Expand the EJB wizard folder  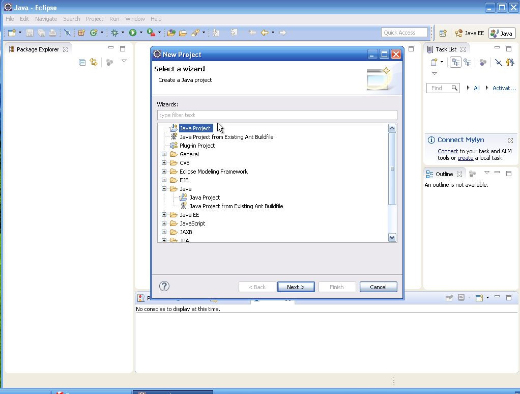164,180
